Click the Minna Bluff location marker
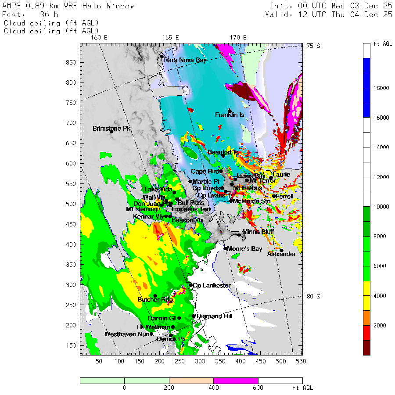 click(x=239, y=235)
